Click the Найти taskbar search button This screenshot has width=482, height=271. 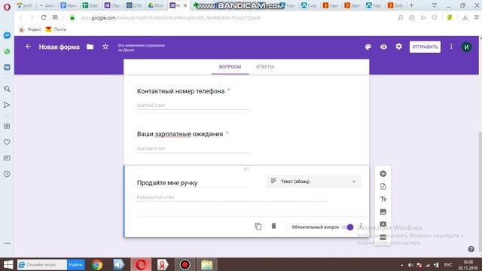[x=75, y=264]
